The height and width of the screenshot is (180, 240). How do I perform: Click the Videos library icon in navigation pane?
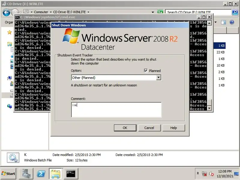coord(12,67)
